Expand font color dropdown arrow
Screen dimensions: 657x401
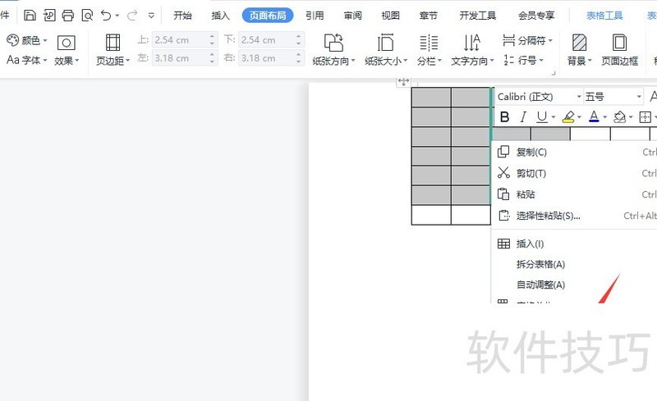coord(604,117)
